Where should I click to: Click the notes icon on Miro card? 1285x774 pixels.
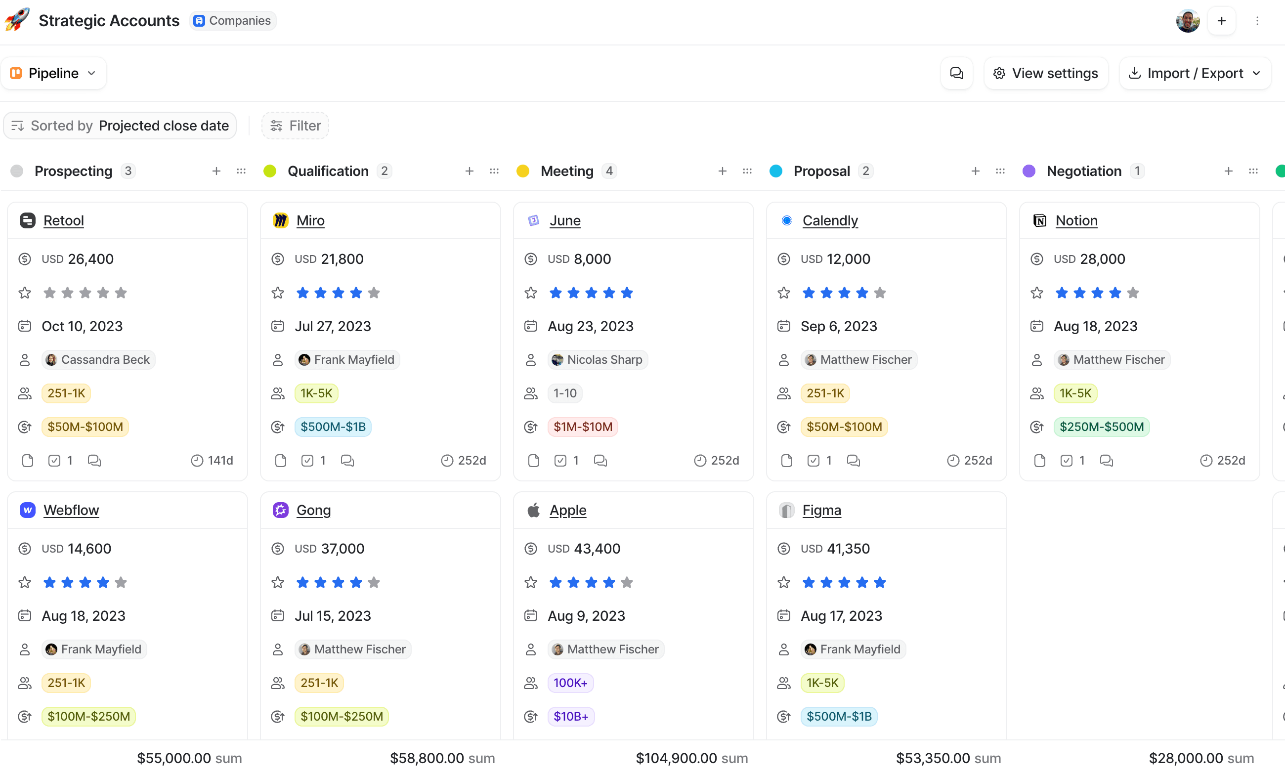tap(281, 461)
